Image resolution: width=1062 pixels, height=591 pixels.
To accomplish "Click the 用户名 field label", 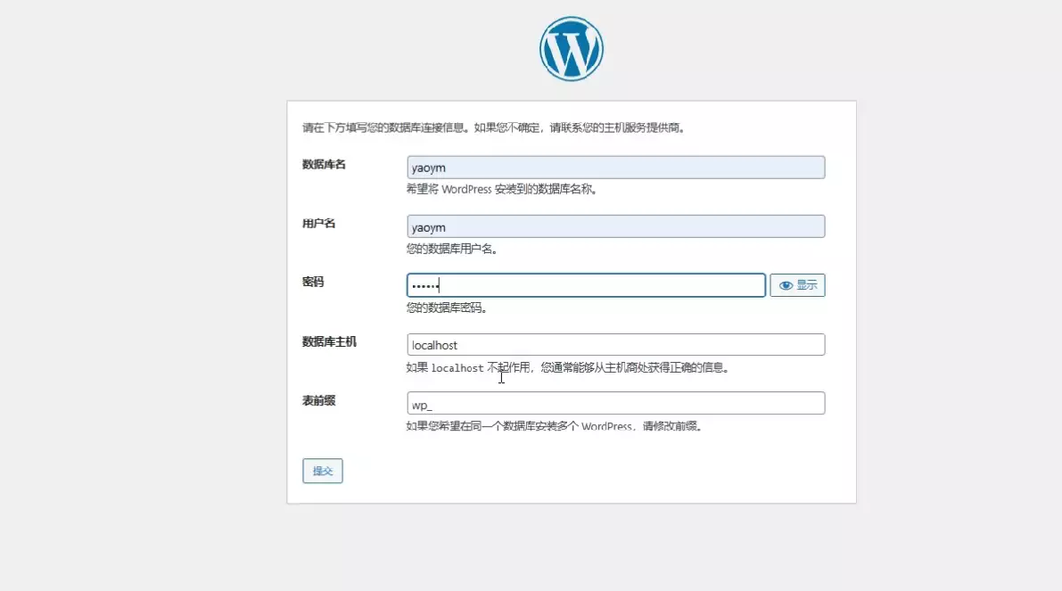I will click(318, 223).
